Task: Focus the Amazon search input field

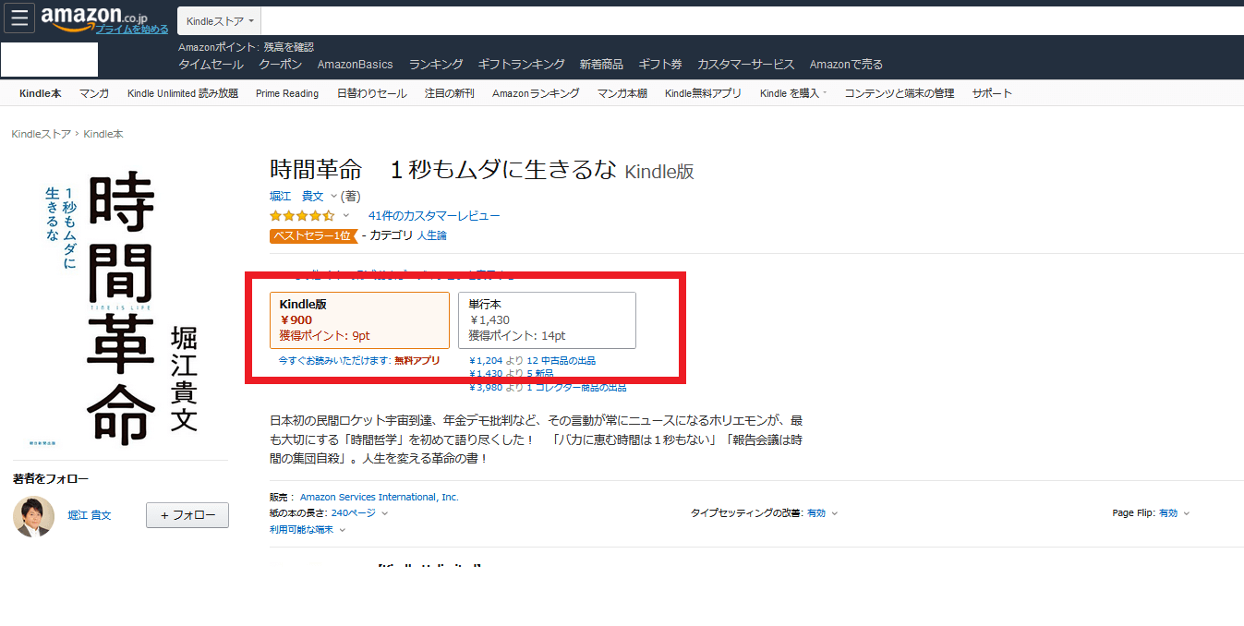Action: click(x=752, y=20)
